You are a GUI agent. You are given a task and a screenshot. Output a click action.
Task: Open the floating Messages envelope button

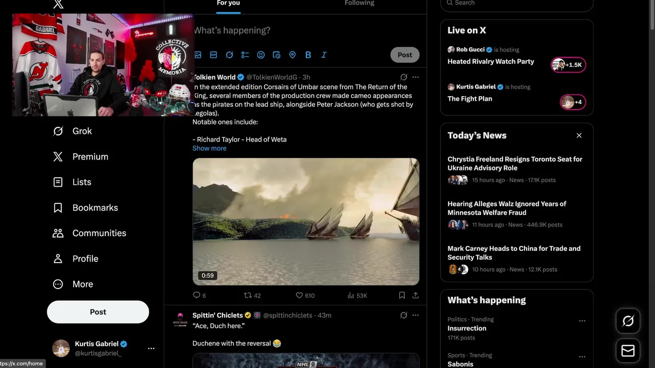(x=628, y=351)
